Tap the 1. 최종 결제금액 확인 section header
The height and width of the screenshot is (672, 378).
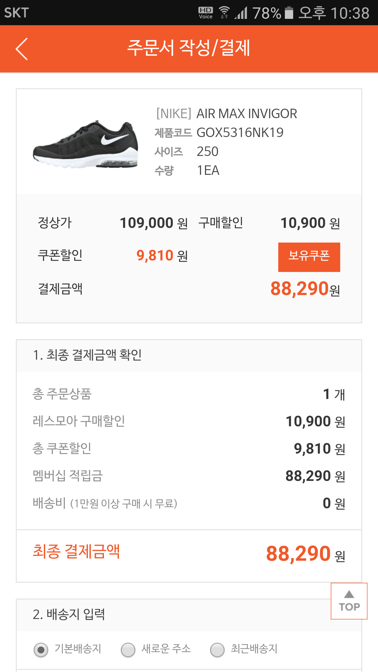87,355
